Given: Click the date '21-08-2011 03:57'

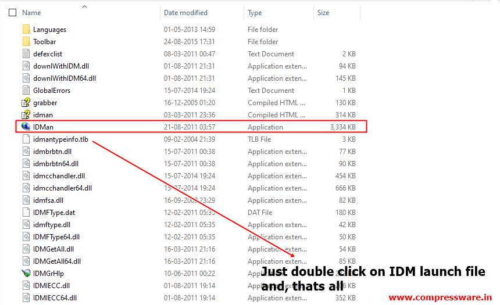Looking at the screenshot, I should click(190, 127).
